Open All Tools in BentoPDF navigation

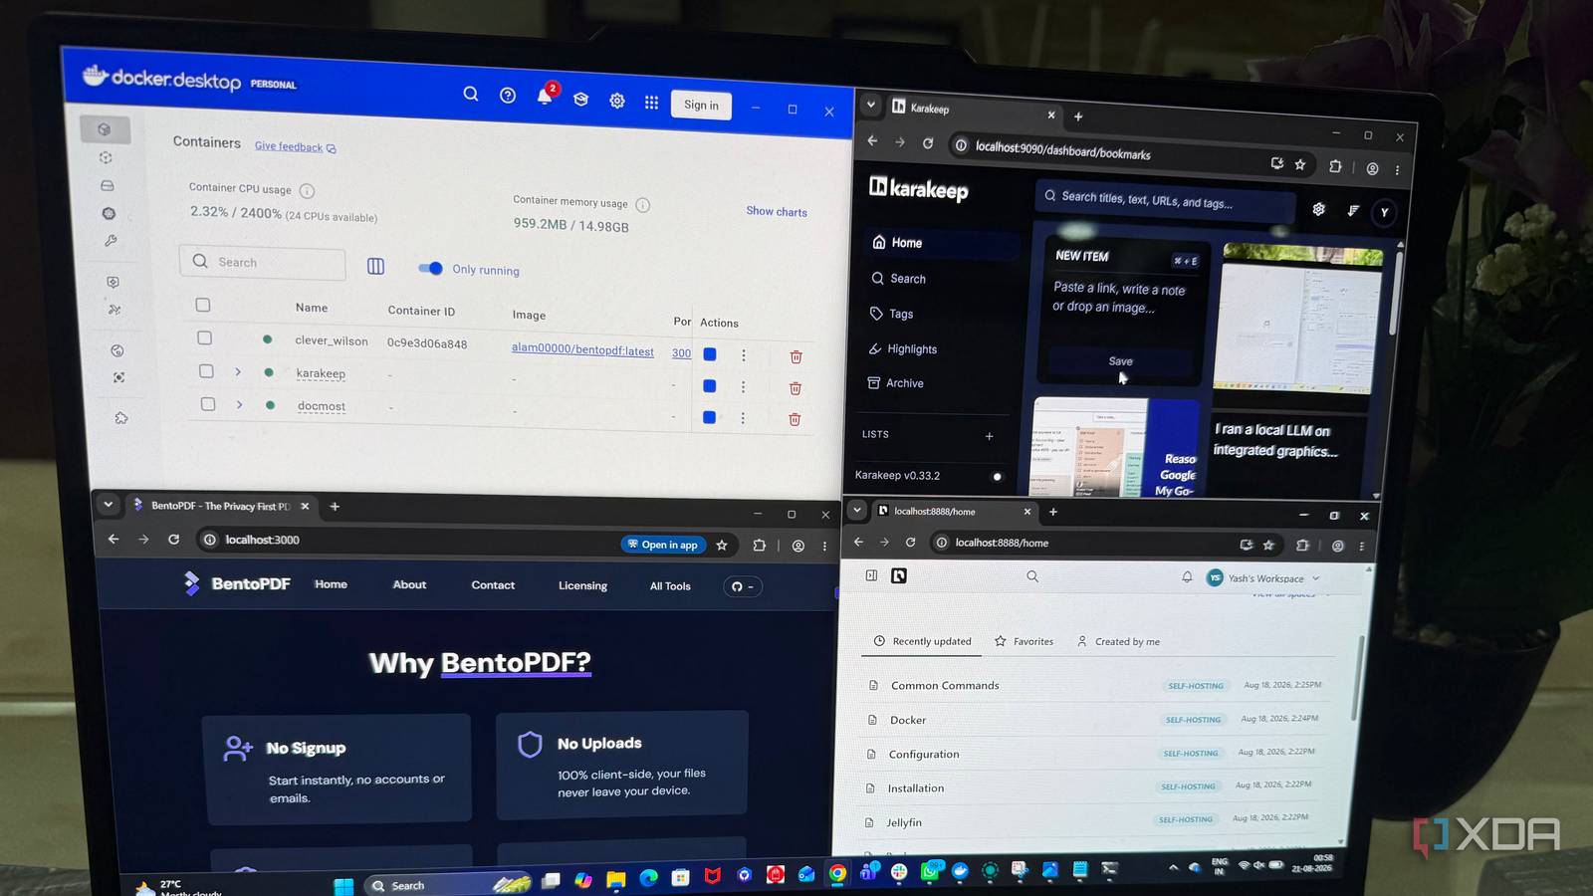670,586
